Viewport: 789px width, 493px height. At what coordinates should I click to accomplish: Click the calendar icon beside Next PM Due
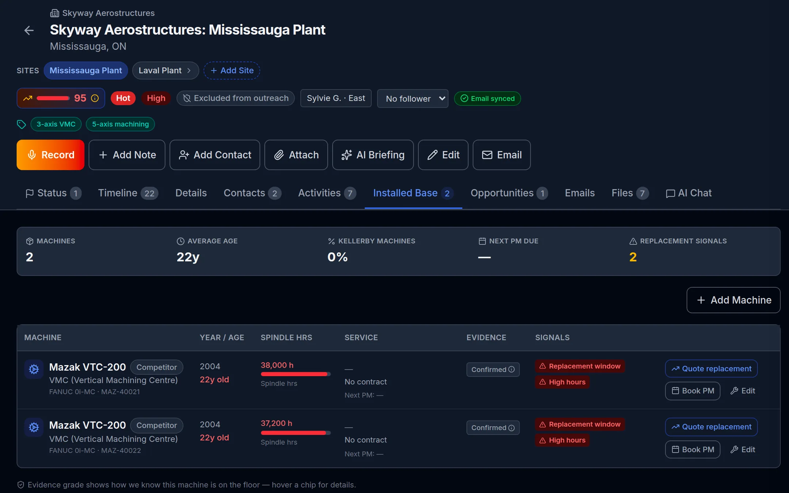point(482,241)
